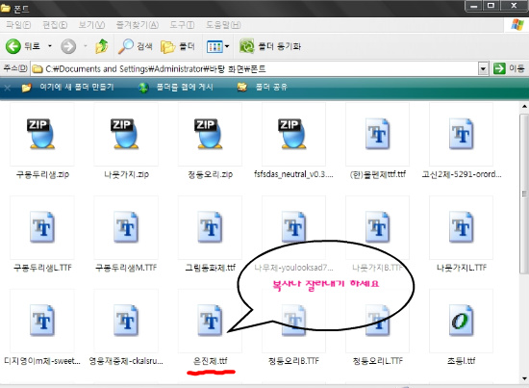Go back with the 뒤로 button
The image size is (529, 388).
pos(23,46)
